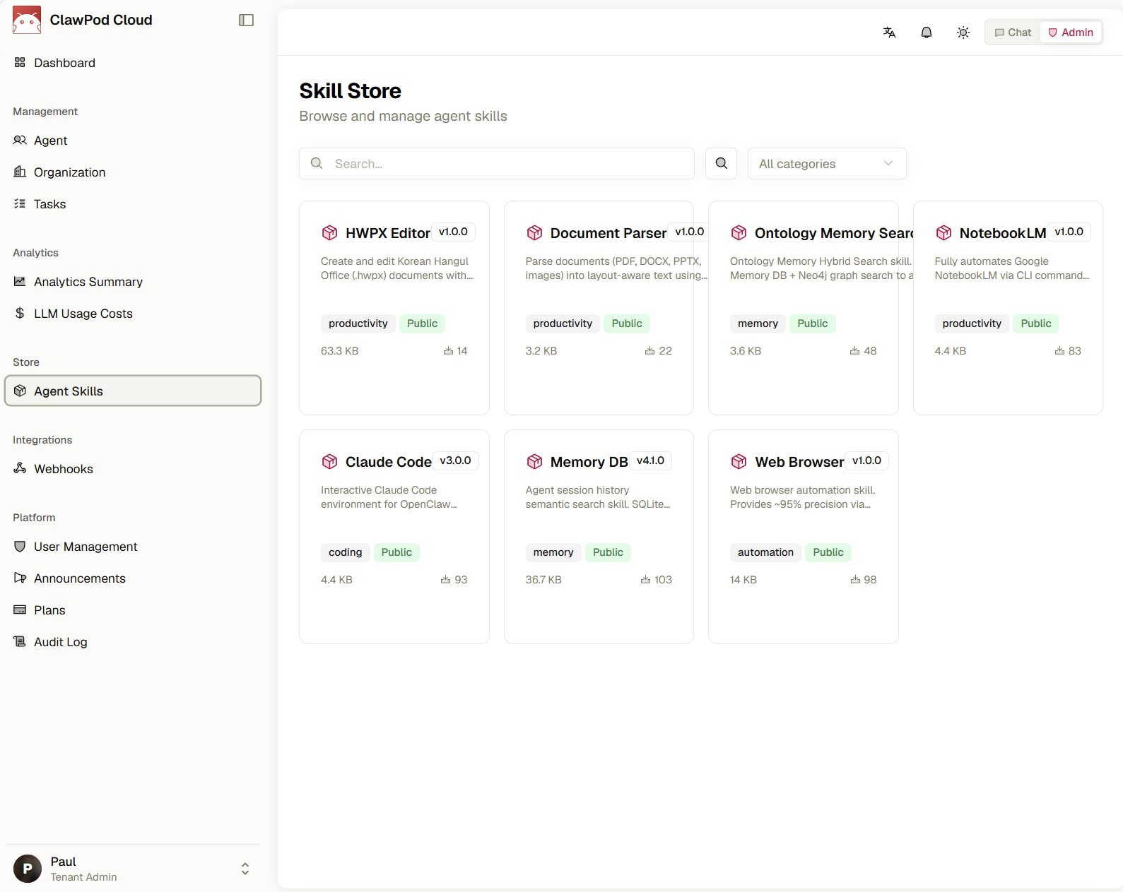Click the Document Parser title
1123x892 pixels.
tap(608, 233)
